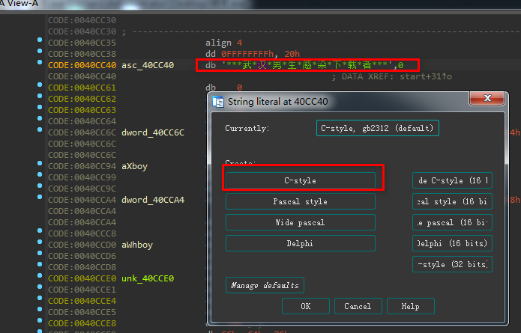This screenshot has height=333, width=521.
Task: Choose the C-style (32 bits) option
Action: [x=453, y=264]
